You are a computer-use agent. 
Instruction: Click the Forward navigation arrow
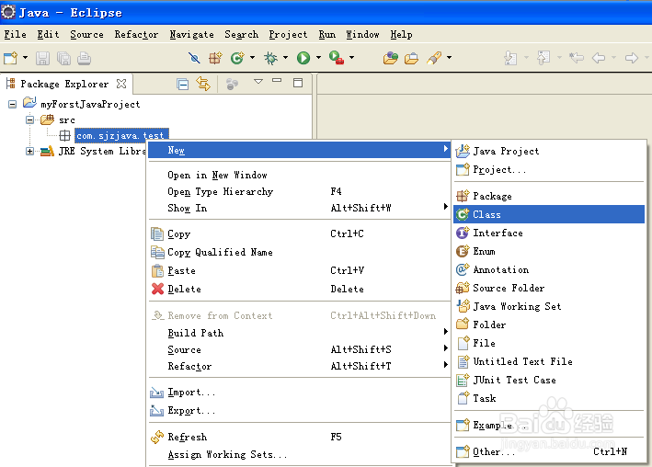point(631,58)
